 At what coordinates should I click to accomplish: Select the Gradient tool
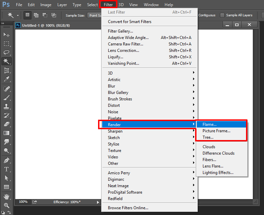click(6, 133)
